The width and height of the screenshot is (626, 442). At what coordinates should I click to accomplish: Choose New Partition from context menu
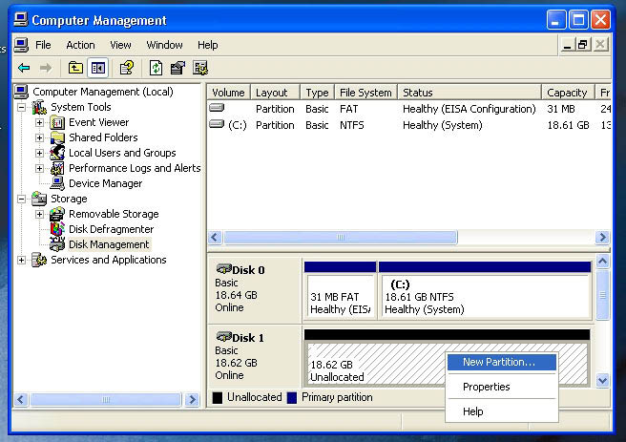(x=501, y=362)
